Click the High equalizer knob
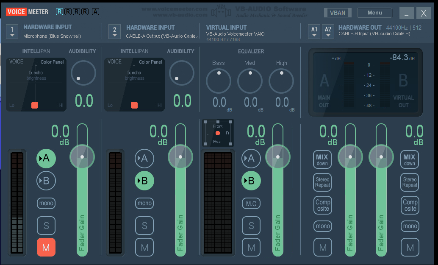Viewport: 438px width, 265px height. [281, 81]
